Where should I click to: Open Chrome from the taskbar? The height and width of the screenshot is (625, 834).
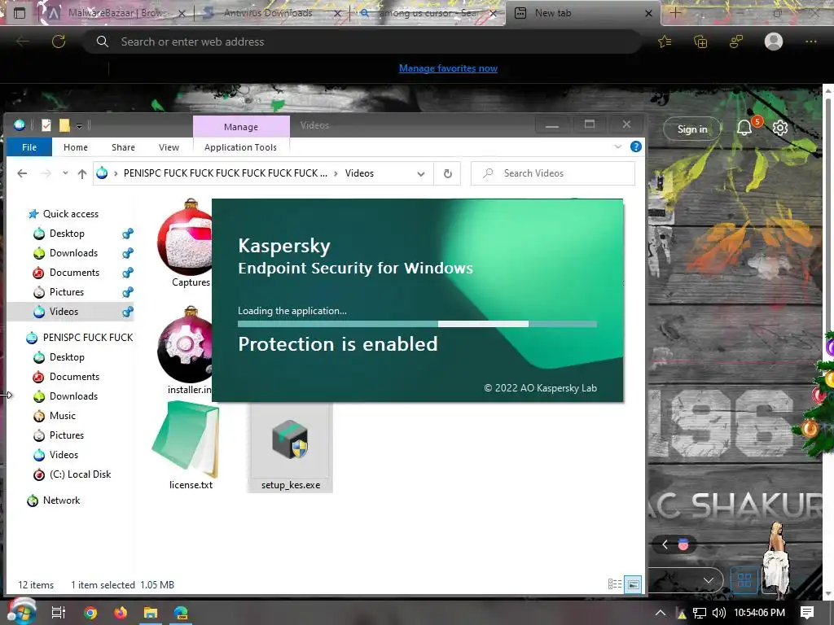coord(90,613)
